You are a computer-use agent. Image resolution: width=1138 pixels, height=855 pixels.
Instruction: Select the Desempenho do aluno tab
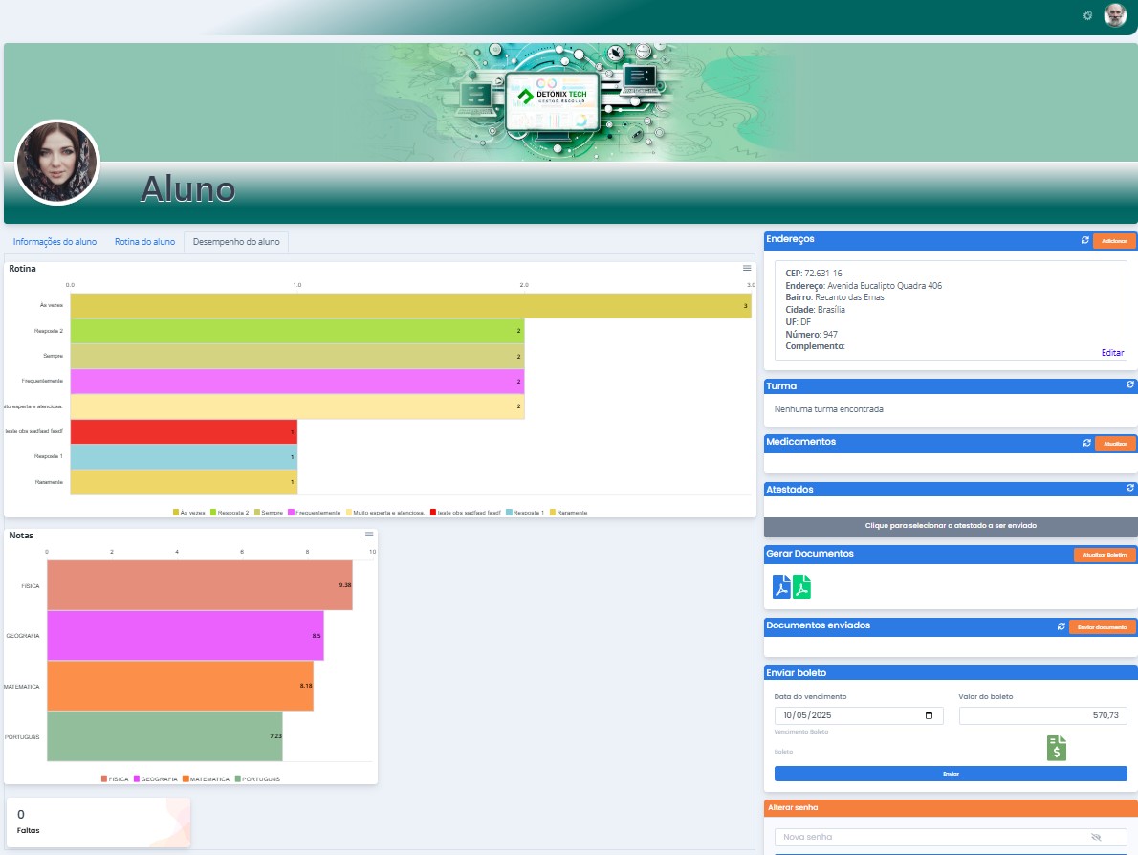coord(236,242)
